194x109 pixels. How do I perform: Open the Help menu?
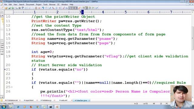pos(72,5)
